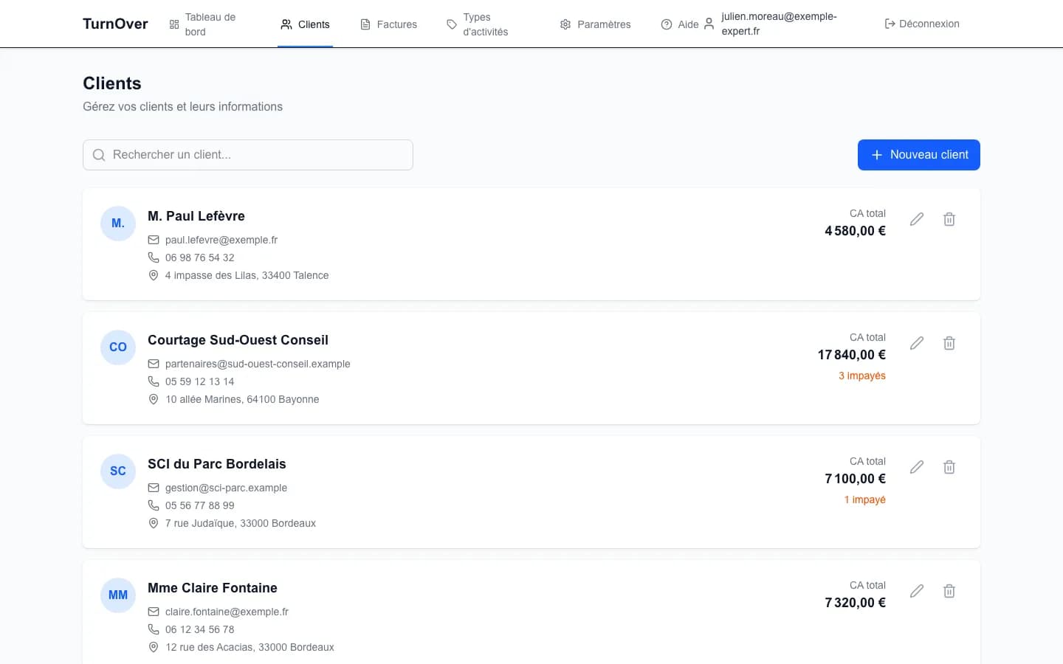1063x664 pixels.
Task: Click envelope icon beside claire.fontaine@exemple.fr
Action: point(154,612)
